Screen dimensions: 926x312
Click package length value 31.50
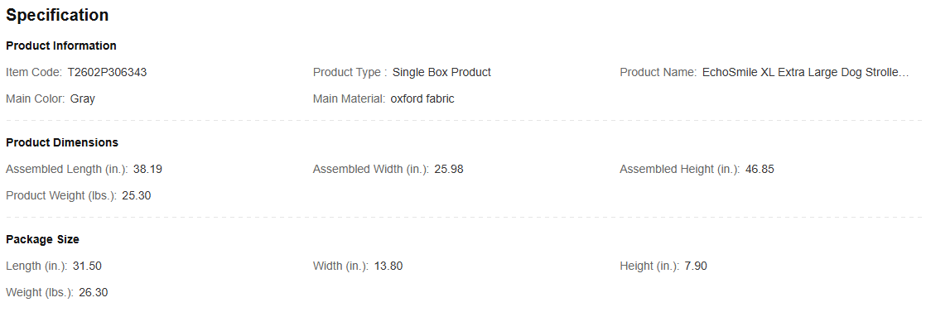pos(88,266)
